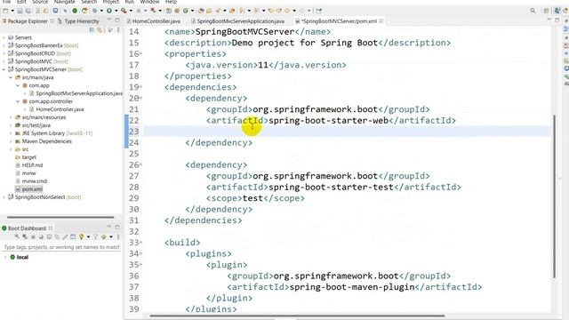Minimize the Boot Dashboard panel

tap(109, 227)
